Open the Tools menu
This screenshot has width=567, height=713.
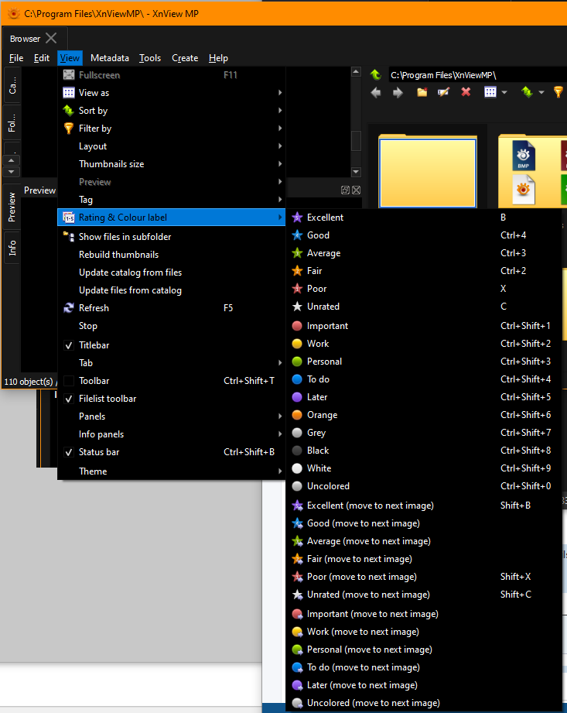(150, 58)
